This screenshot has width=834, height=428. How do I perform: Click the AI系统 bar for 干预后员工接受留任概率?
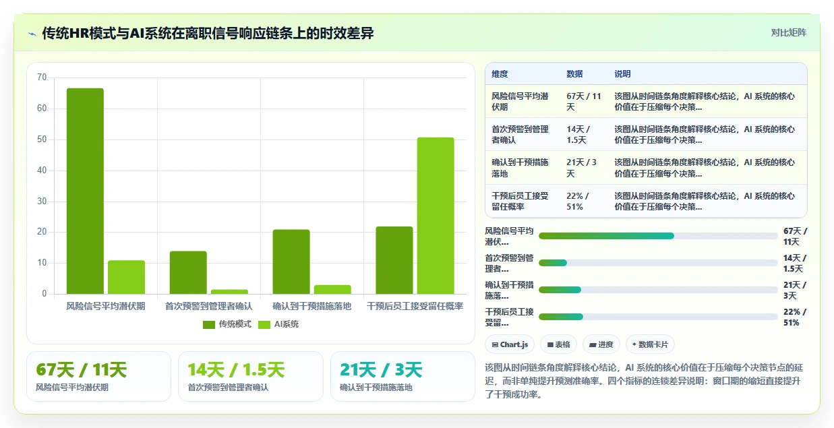coord(436,216)
